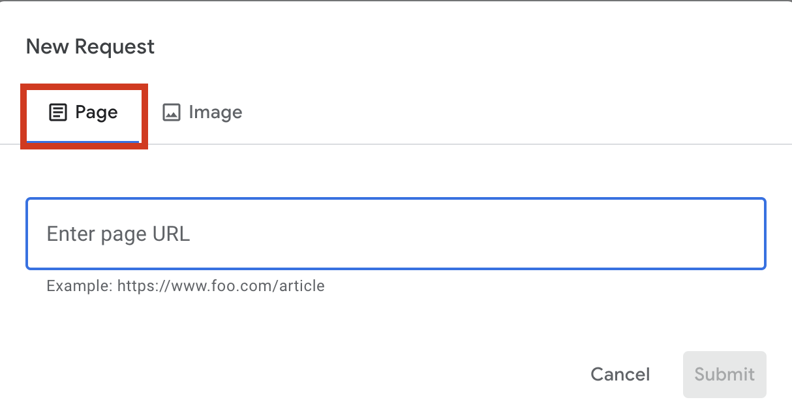Viewport: 792px width, 419px height.
Task: Switch to the Image tab
Action: [202, 112]
